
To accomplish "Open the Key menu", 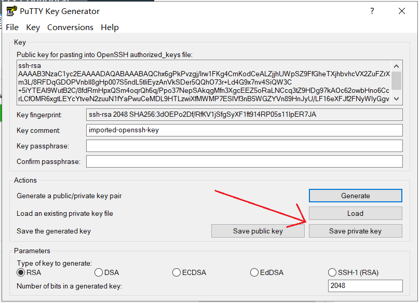I will pyautogui.click(x=33, y=27).
